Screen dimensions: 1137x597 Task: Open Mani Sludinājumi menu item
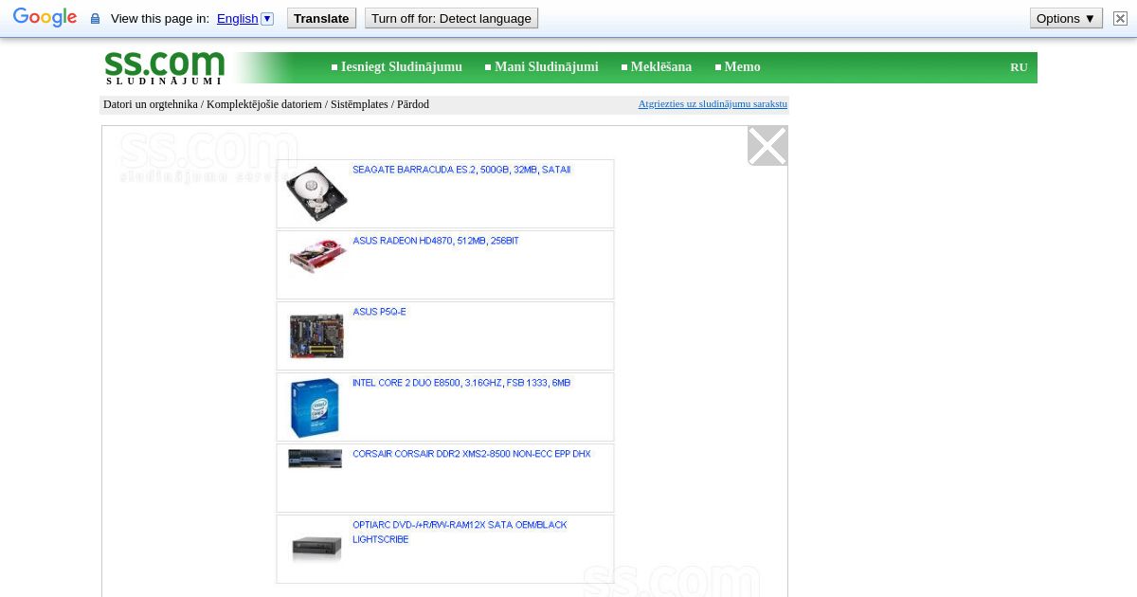point(547,67)
